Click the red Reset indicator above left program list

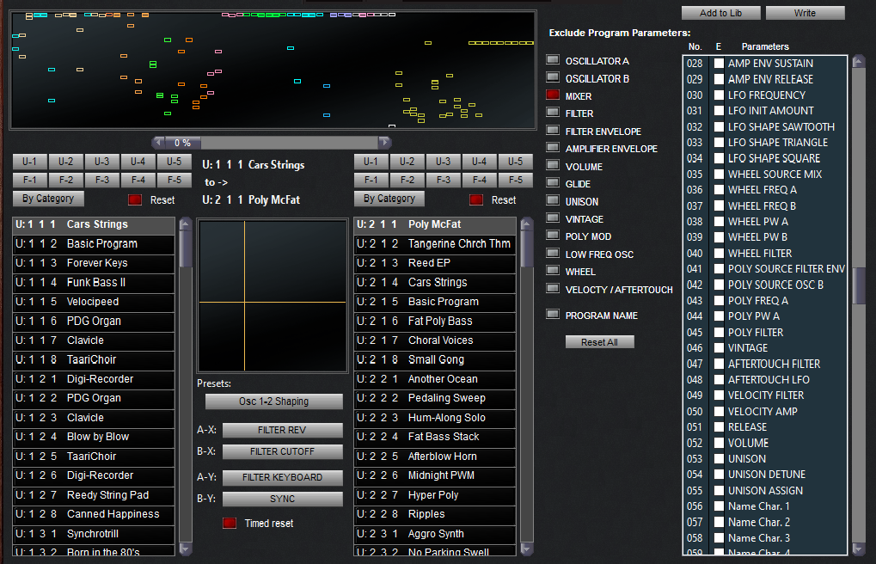click(x=135, y=199)
